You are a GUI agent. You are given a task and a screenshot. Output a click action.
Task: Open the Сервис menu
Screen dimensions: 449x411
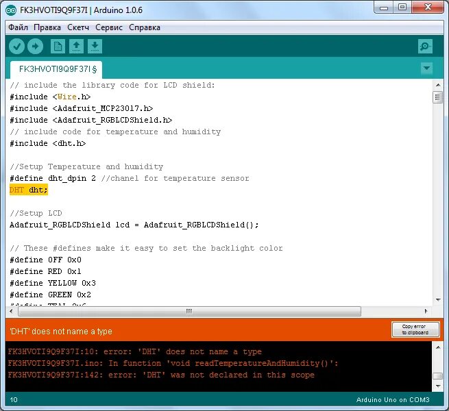tap(109, 27)
